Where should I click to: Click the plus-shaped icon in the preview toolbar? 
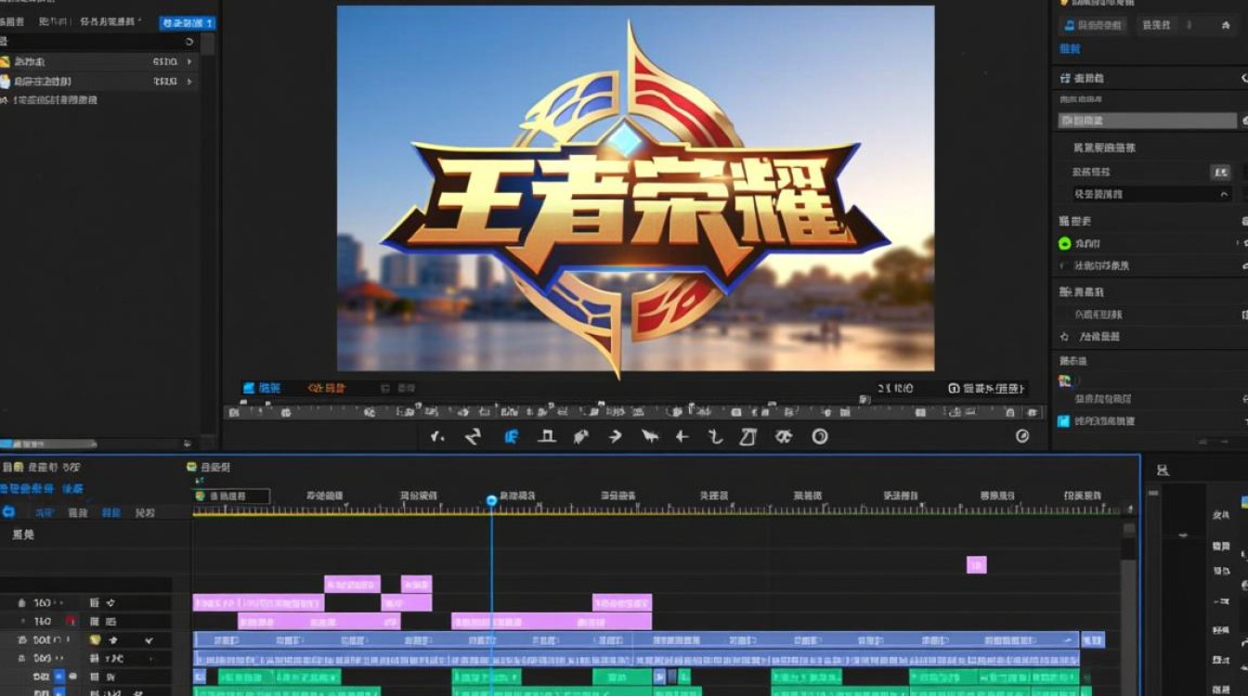[682, 436]
